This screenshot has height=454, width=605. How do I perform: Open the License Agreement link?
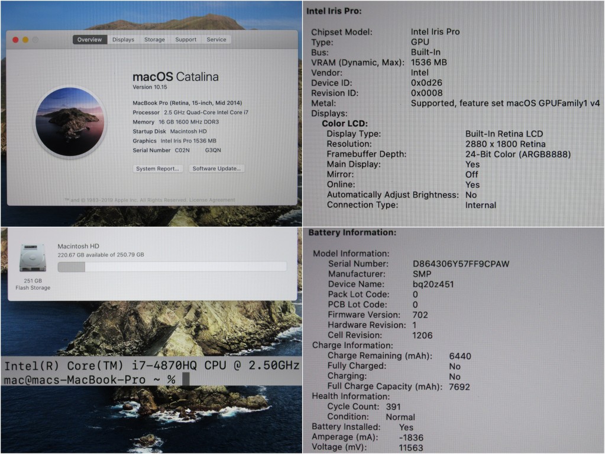coord(212,200)
